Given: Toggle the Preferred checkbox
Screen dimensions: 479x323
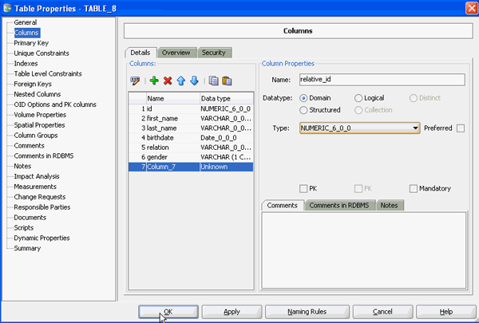Looking at the screenshot, I should [x=461, y=128].
